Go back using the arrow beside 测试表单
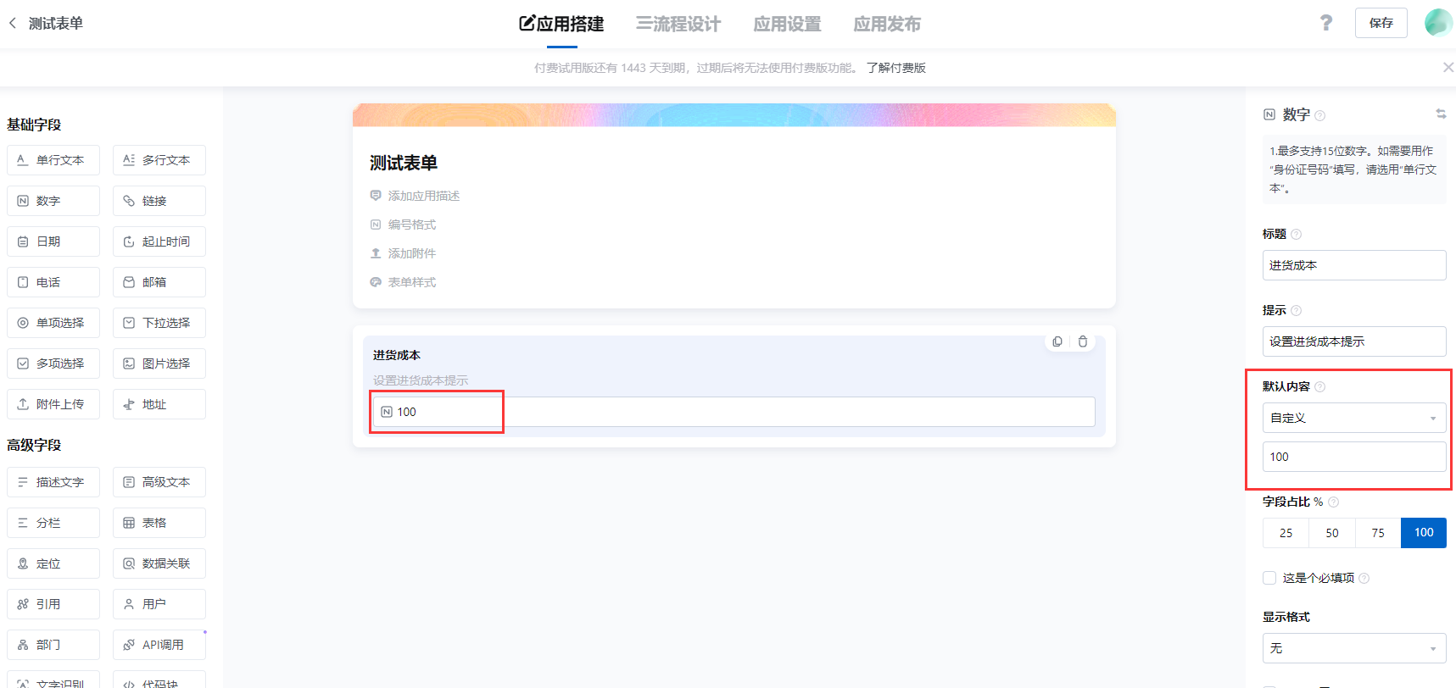Viewport: 1456px width, 688px height. point(13,24)
